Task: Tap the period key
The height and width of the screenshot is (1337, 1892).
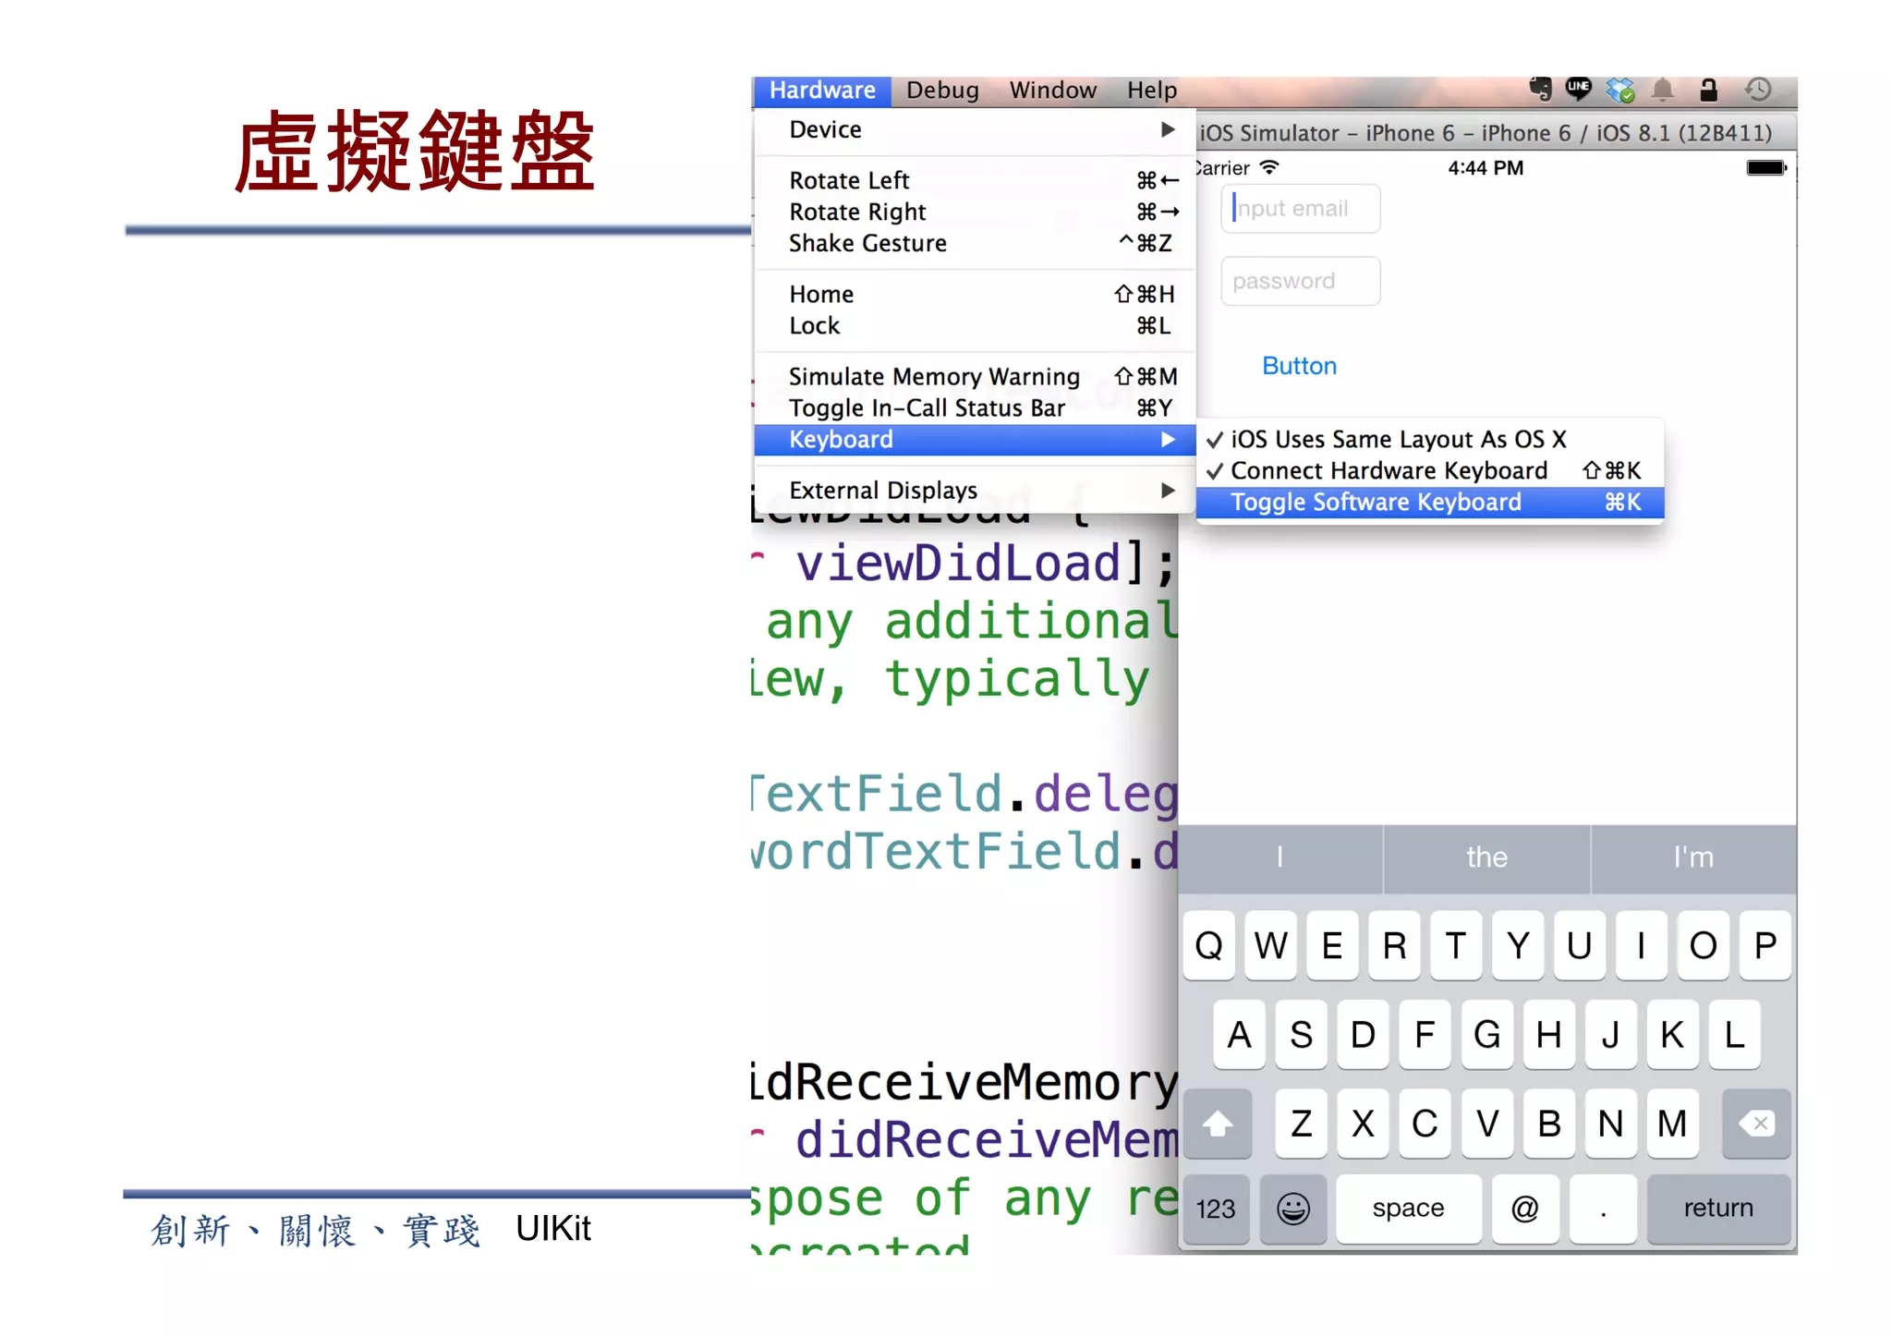Action: point(1604,1209)
